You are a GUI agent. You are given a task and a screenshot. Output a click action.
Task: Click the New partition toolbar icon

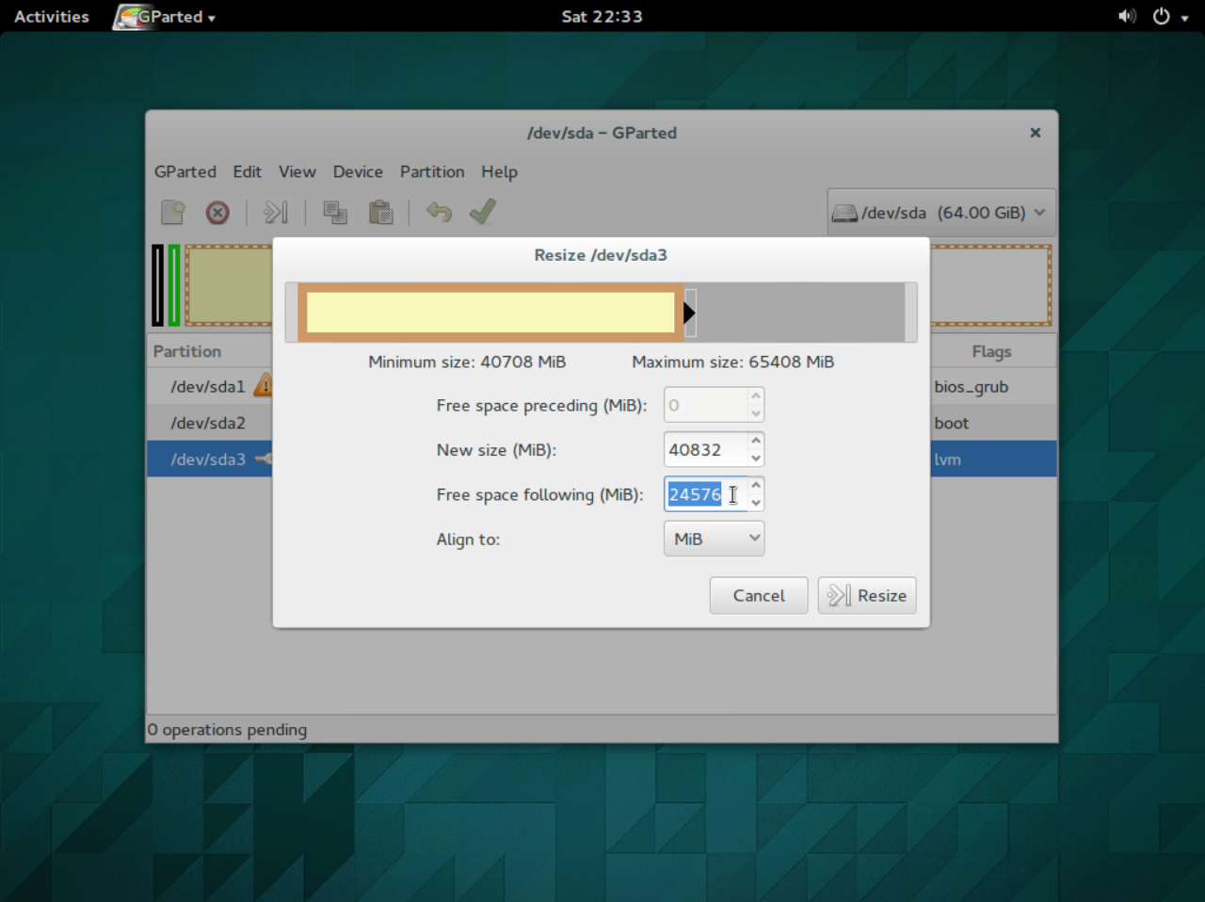coord(173,212)
